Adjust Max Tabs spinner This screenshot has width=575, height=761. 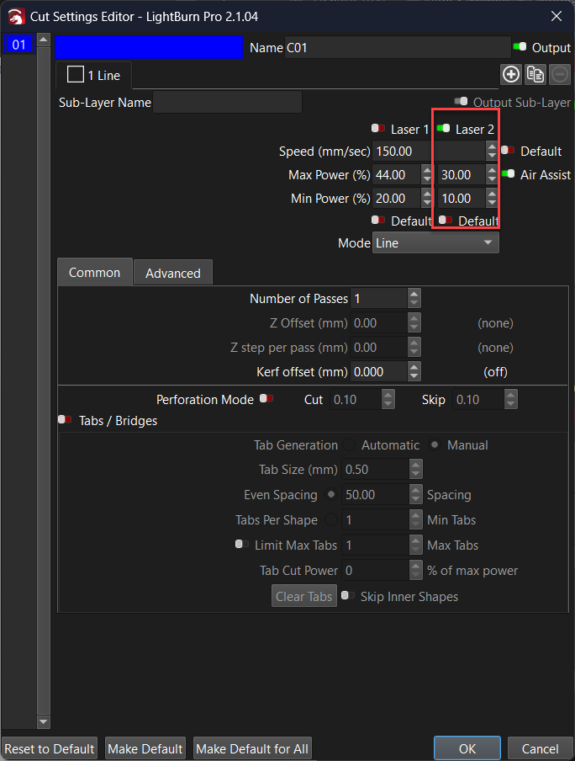click(x=415, y=545)
